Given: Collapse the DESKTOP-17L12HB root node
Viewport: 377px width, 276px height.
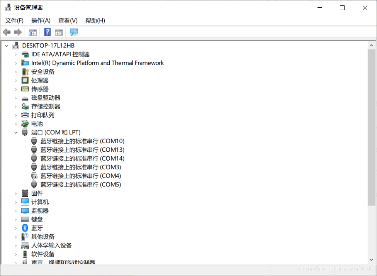Looking at the screenshot, I should coord(7,46).
